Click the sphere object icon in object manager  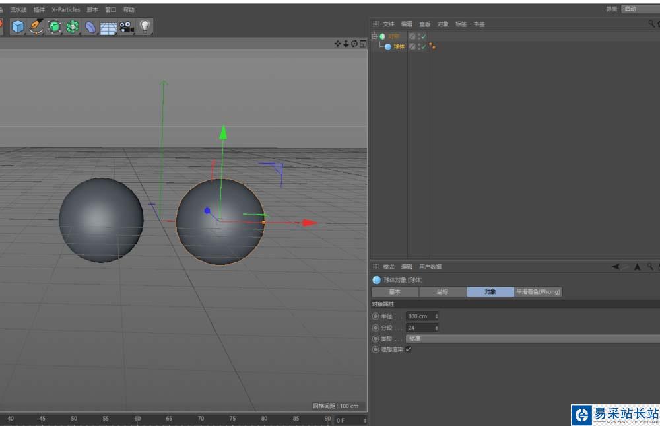[387, 47]
